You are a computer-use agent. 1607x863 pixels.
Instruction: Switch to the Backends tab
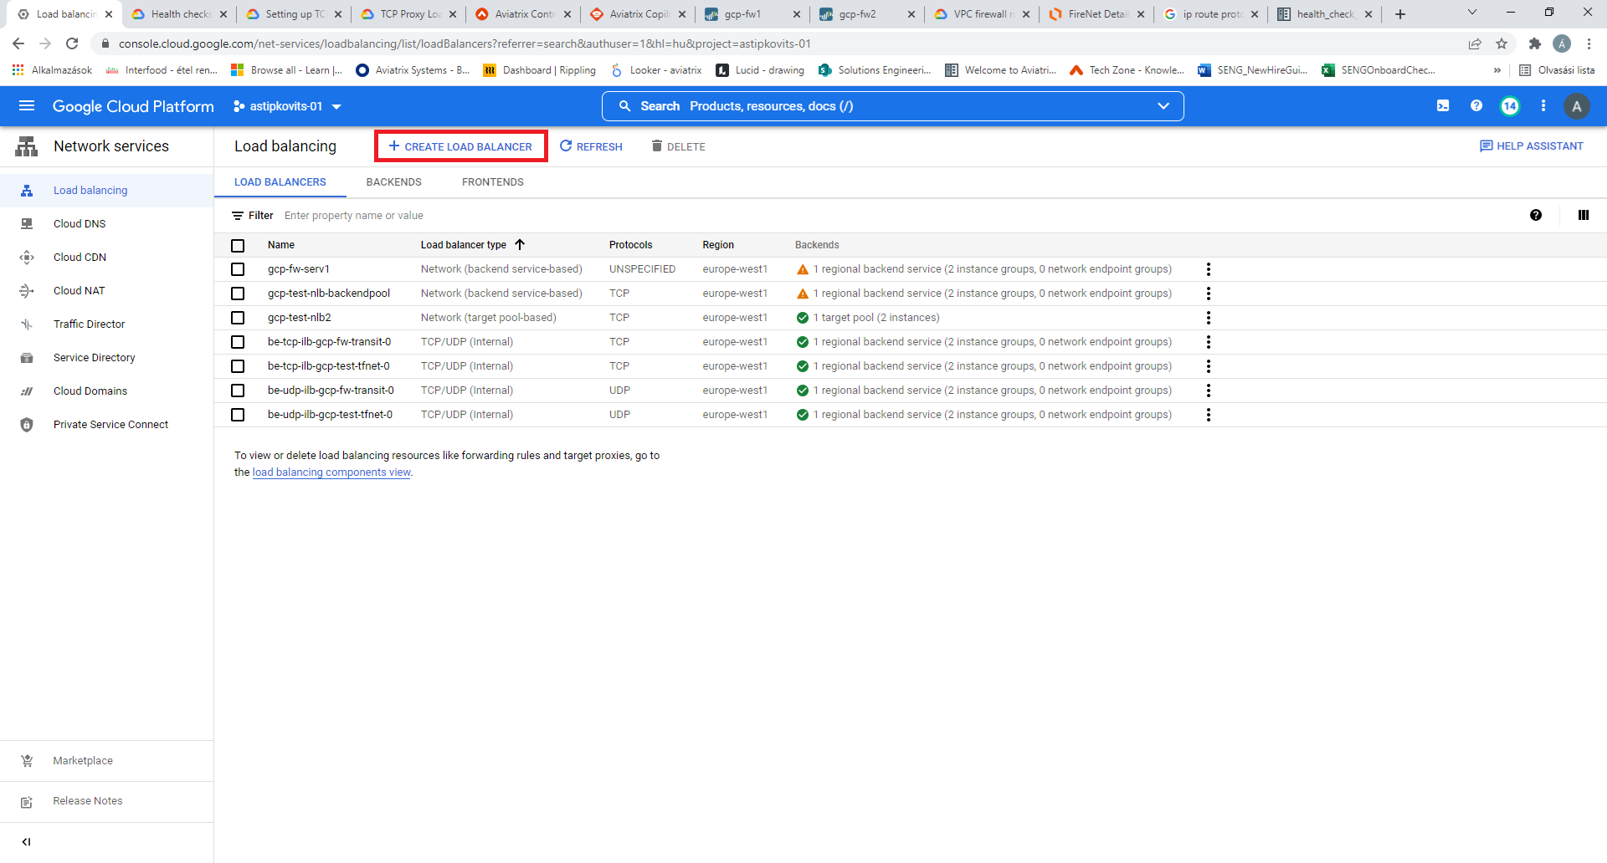click(393, 182)
